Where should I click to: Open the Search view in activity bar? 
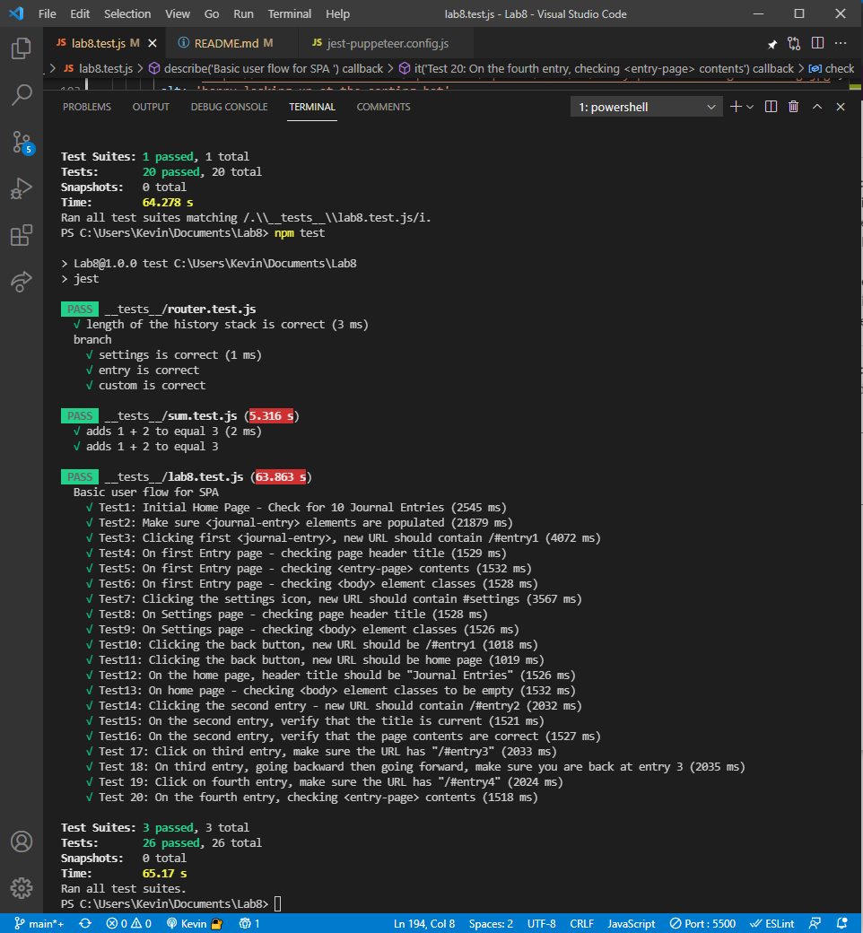click(22, 94)
